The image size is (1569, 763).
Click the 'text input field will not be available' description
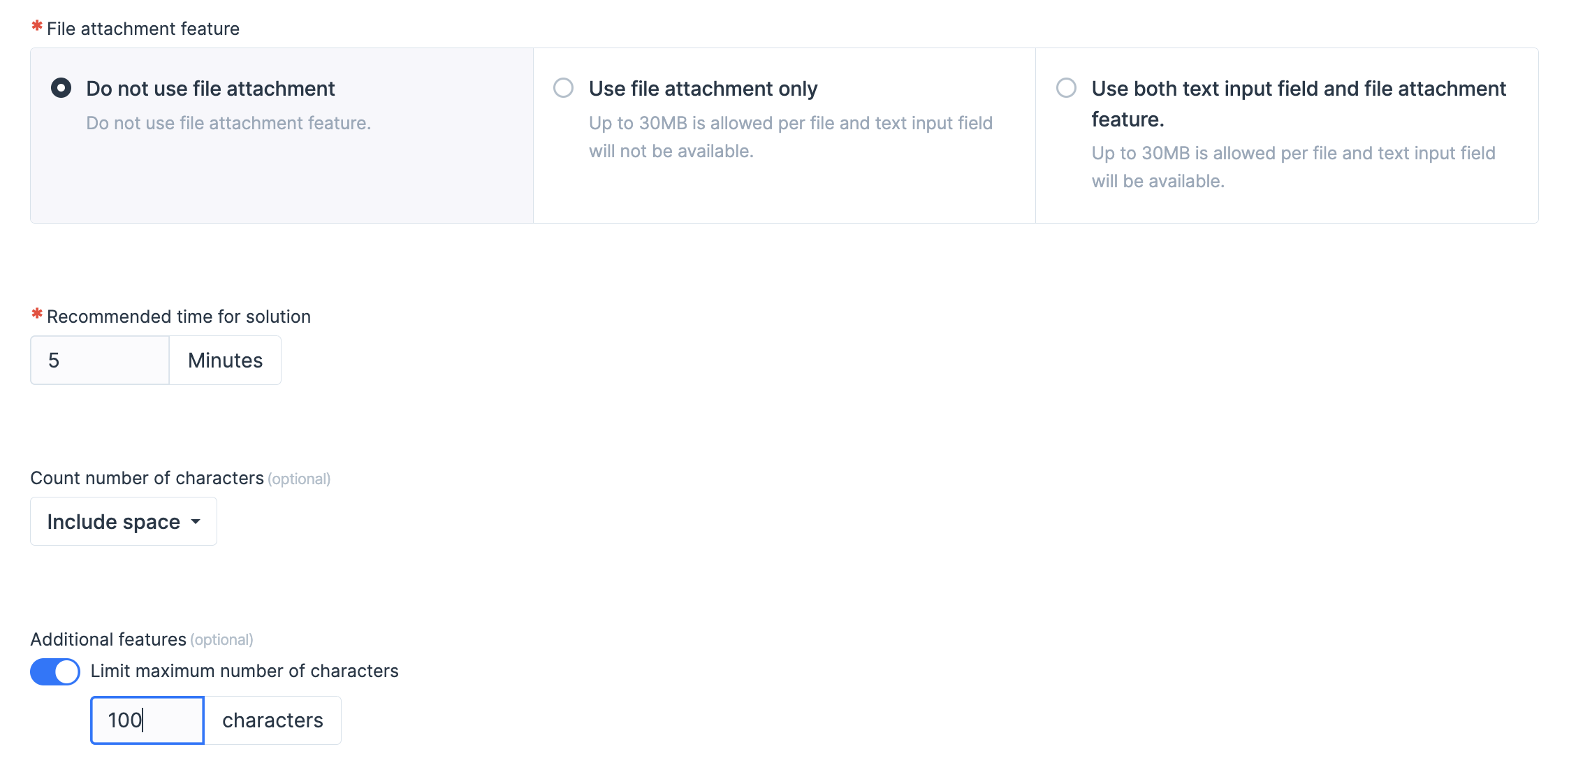pos(791,137)
